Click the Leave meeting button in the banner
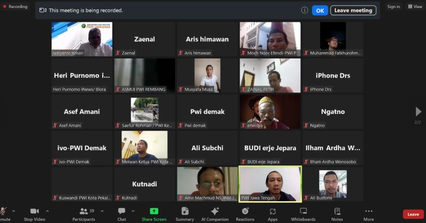Image resolution: width=426 pixels, height=223 pixels. point(353,10)
